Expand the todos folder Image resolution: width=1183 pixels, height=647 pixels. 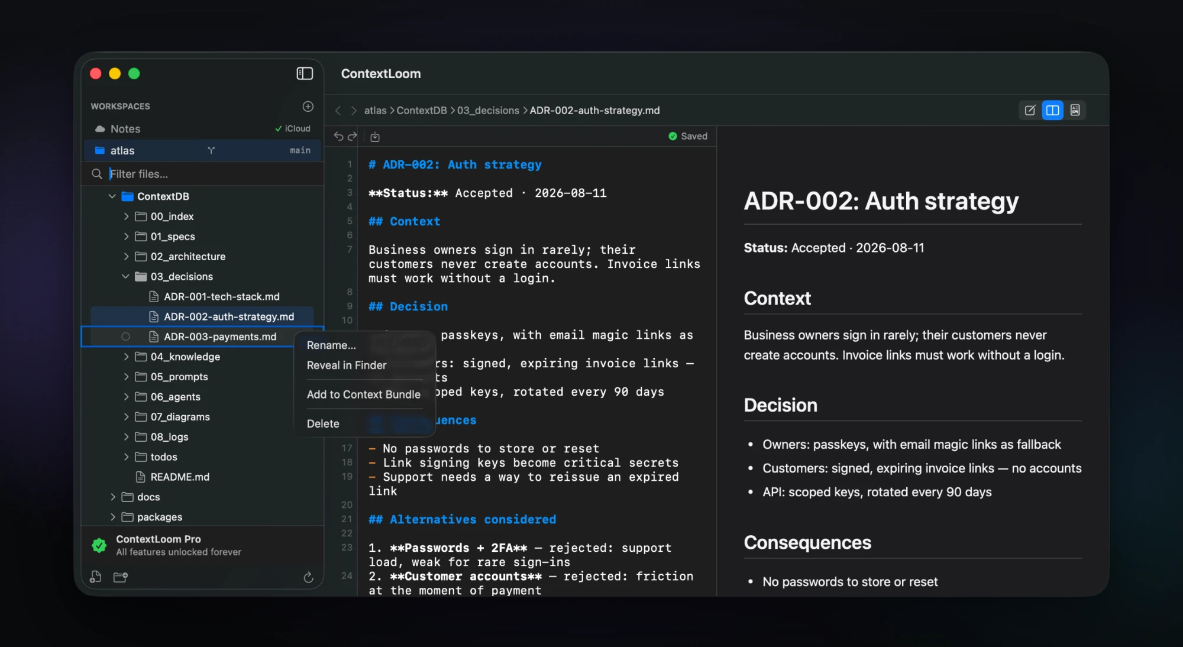pyautogui.click(x=125, y=457)
